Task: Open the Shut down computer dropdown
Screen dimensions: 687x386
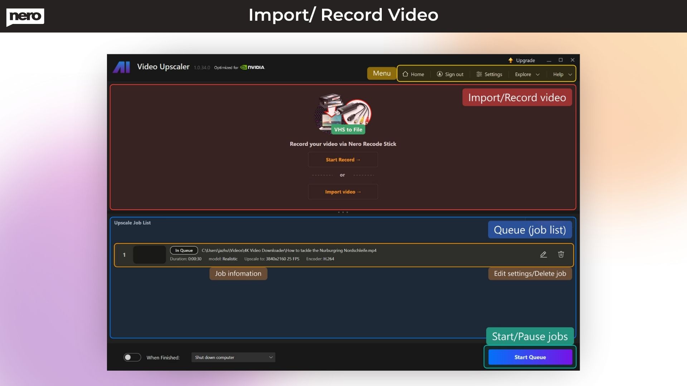Action: pos(233,357)
